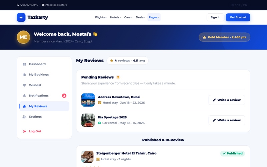
Task: Click the pencil icon for Kia Sportage review
Action: click(214, 120)
